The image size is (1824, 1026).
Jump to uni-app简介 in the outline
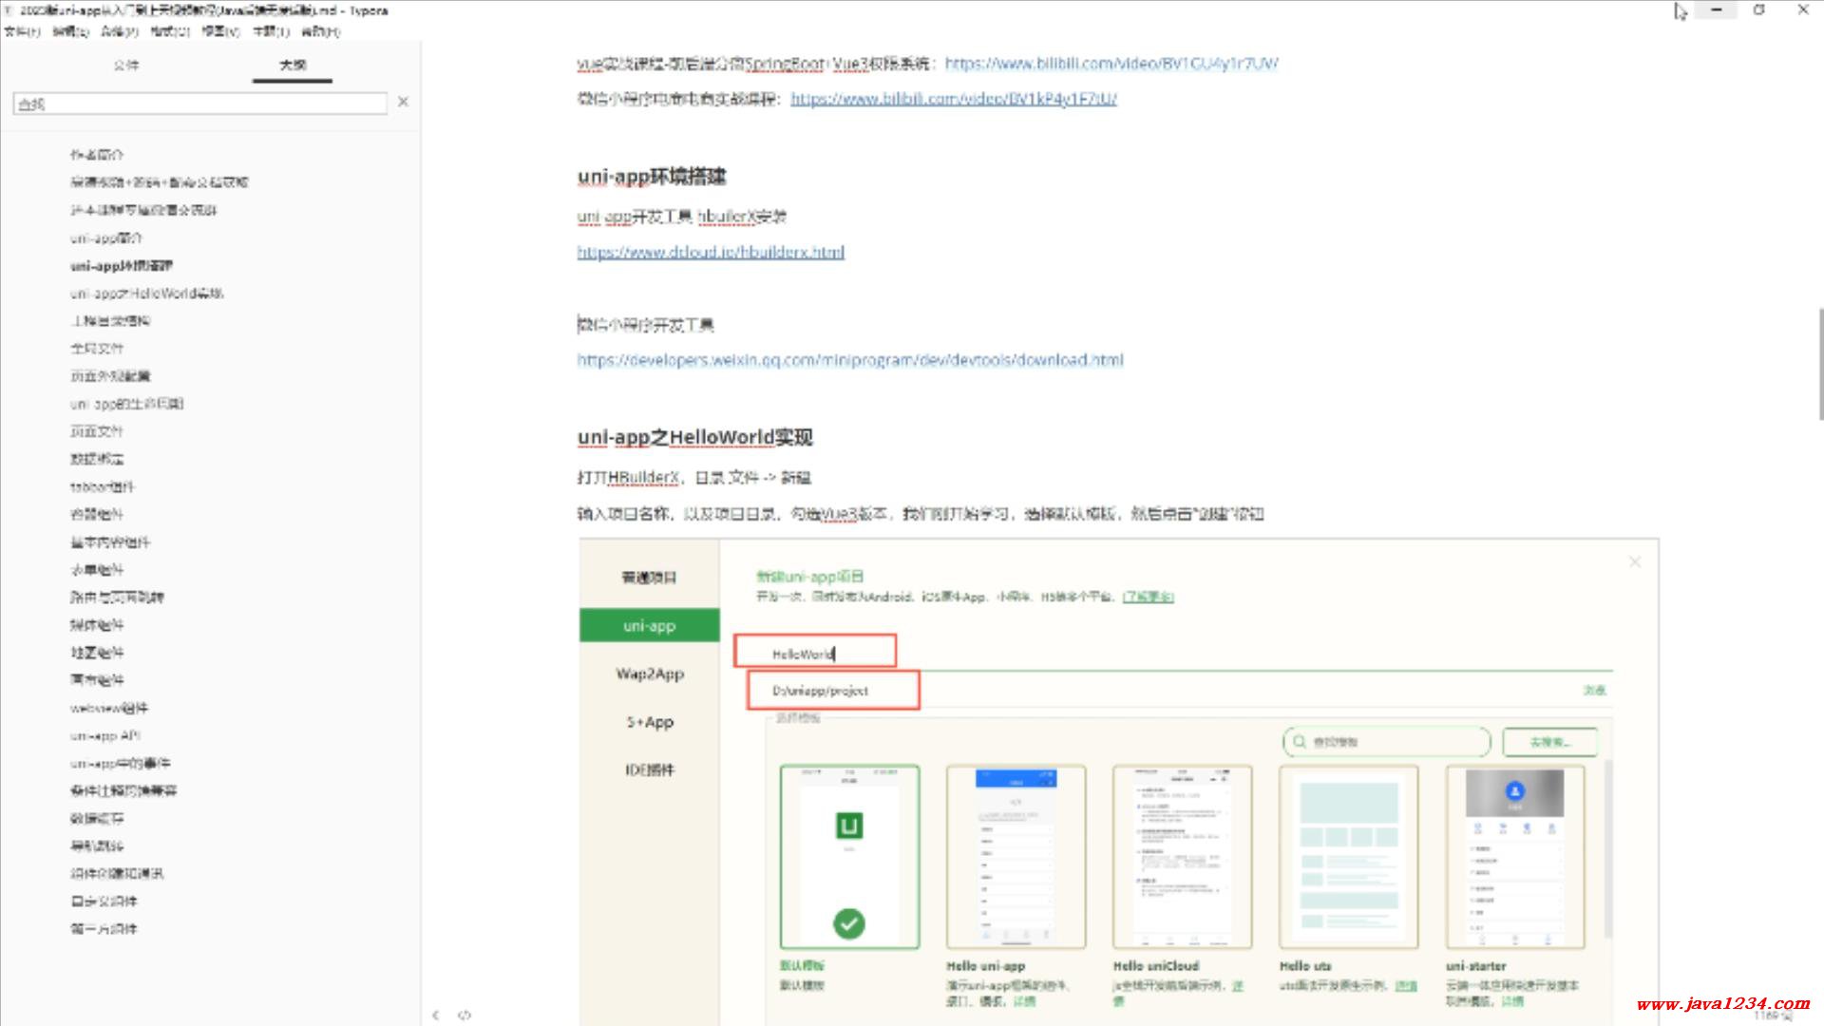click(105, 237)
